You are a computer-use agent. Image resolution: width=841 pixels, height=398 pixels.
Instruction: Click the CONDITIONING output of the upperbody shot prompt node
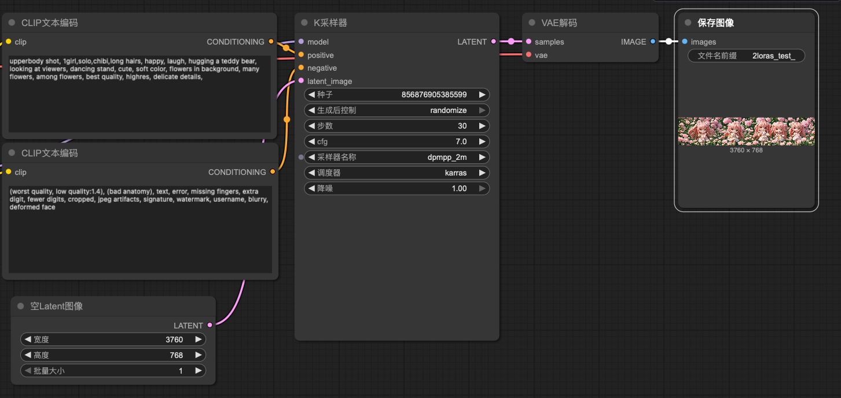coord(271,42)
